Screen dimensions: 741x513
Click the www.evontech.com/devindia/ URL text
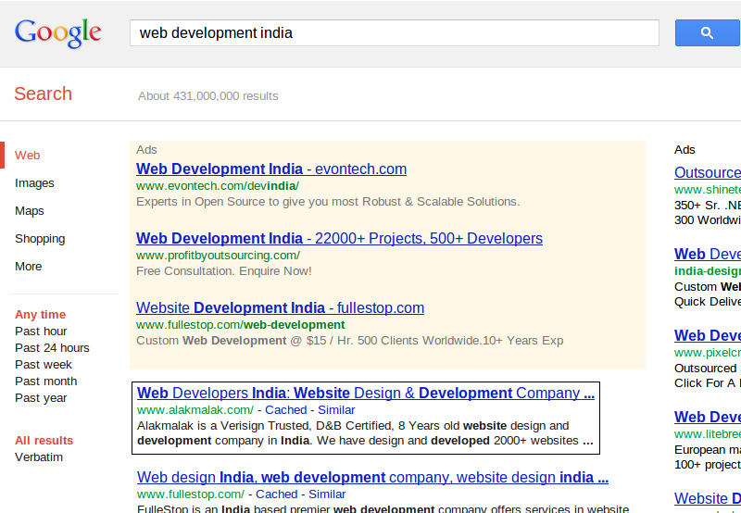click(x=218, y=186)
